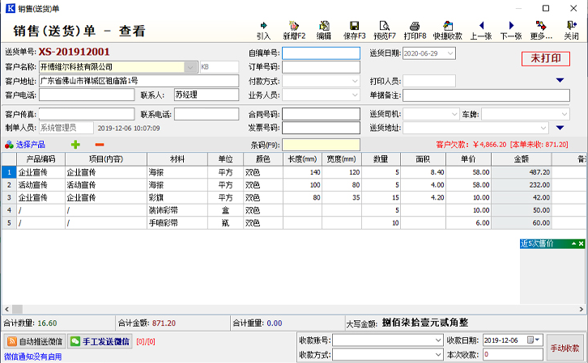This screenshot has height=363, width=588.
Task: Click amount cell 232.00
Action: [x=522, y=185]
